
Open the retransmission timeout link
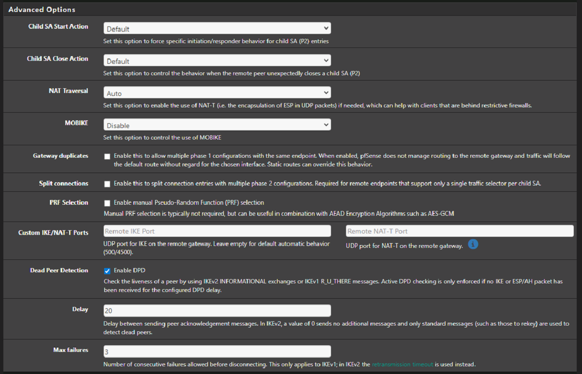[402, 364]
